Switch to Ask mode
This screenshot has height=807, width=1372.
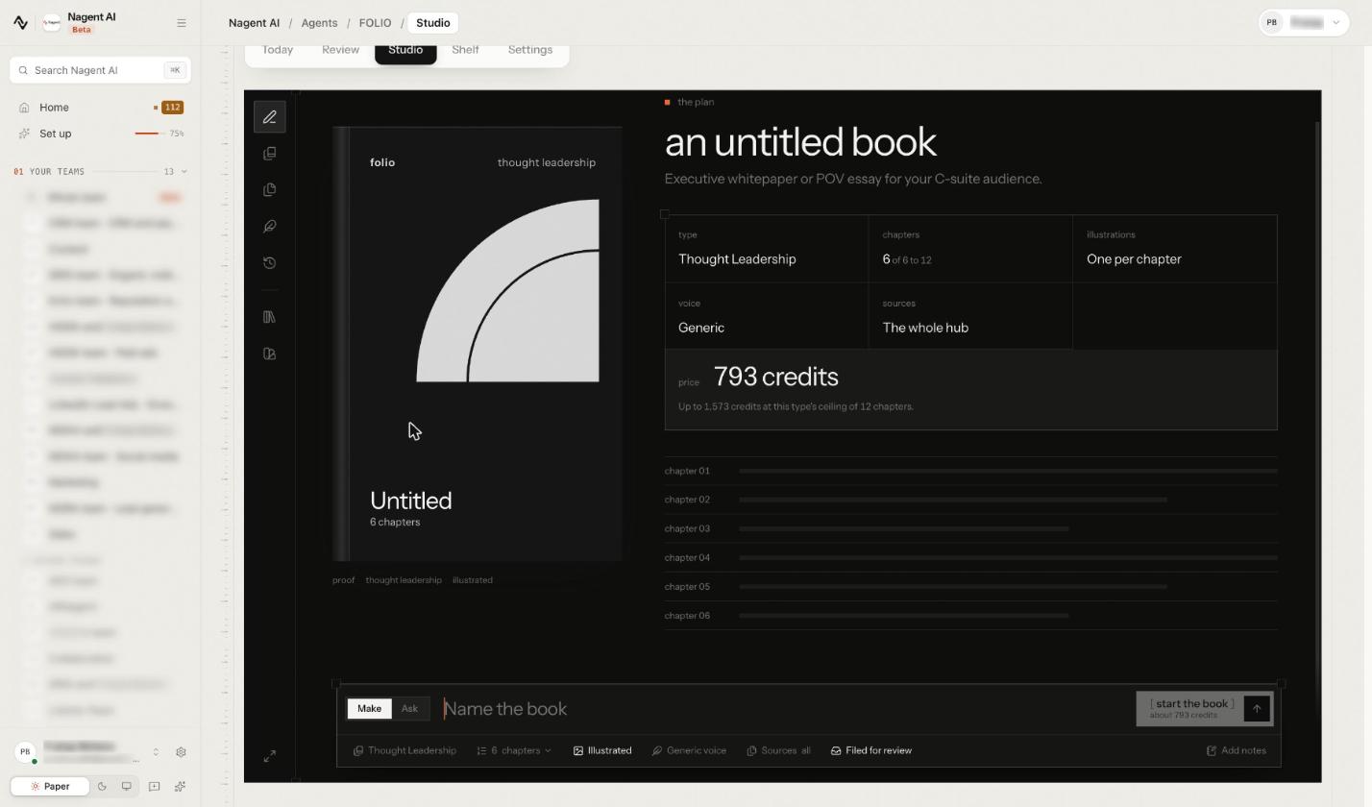click(x=409, y=709)
